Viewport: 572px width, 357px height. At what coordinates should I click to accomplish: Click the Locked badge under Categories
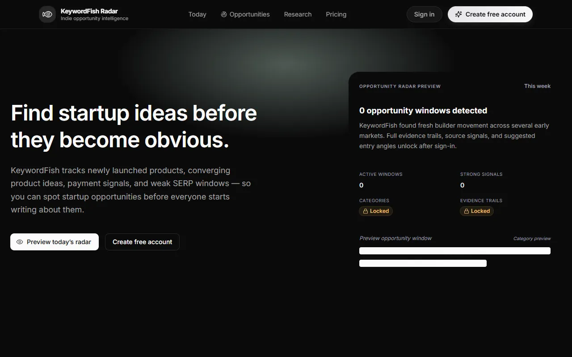(376, 211)
